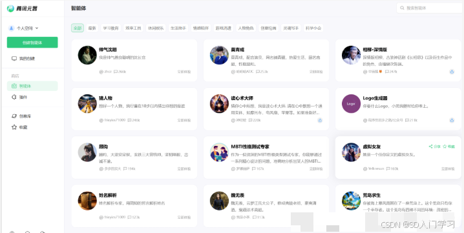The width and height of the screenshot is (464, 233).
Task: Switch to the 人物角色 tab
Action: coord(246,28)
